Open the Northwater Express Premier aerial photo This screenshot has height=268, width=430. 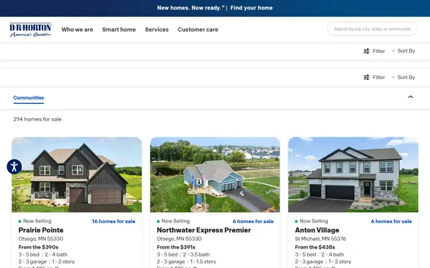tap(215, 174)
